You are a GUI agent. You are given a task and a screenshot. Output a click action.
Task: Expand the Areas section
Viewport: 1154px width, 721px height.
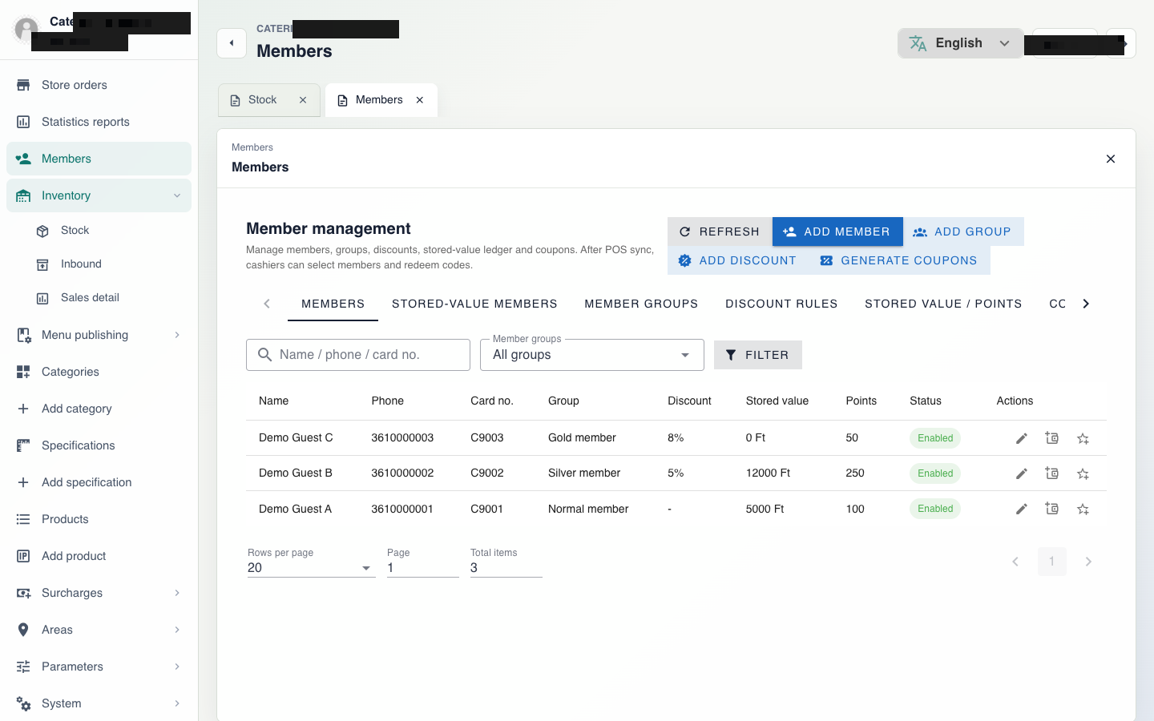99,630
